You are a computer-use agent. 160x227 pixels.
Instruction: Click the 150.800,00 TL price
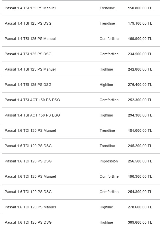(x=140, y=8)
